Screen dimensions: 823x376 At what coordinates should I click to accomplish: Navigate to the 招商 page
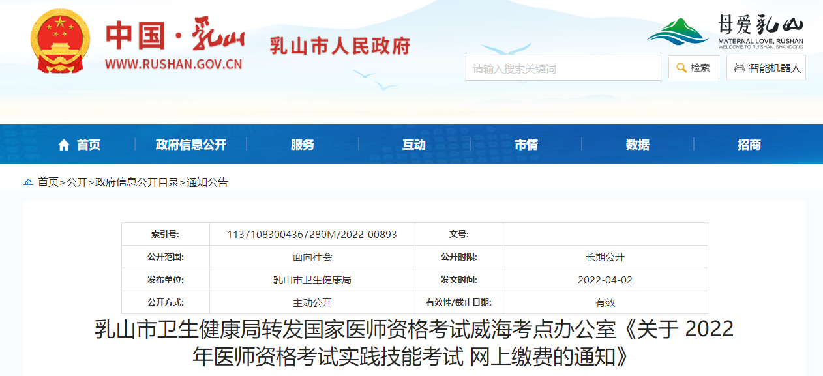click(749, 145)
